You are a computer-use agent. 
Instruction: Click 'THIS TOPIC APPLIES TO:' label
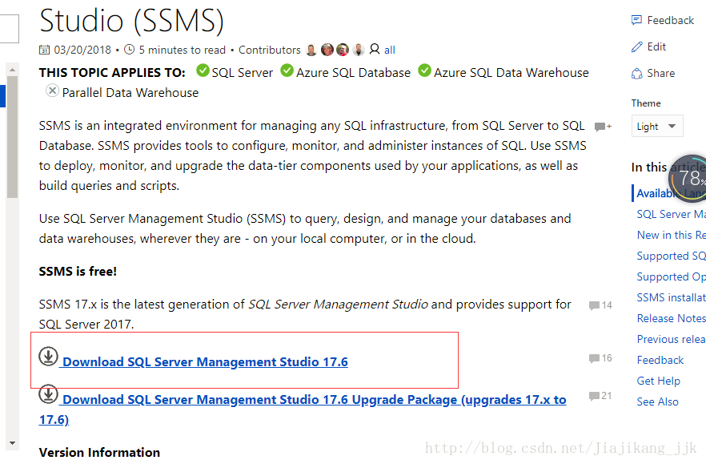point(112,73)
